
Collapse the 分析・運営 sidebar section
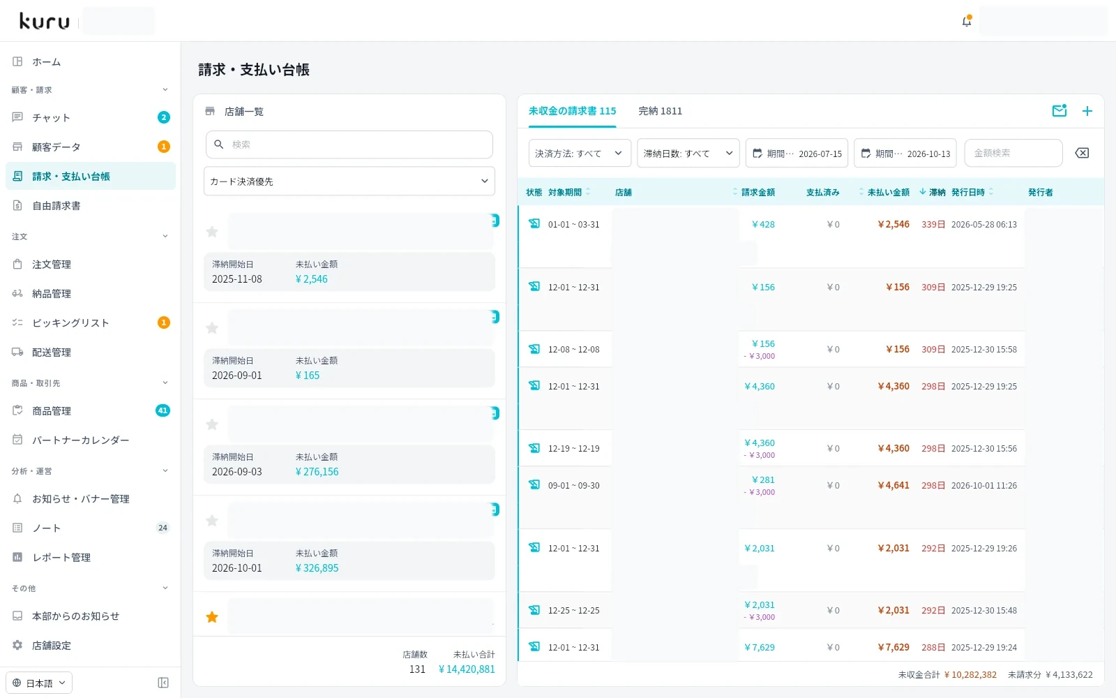pyautogui.click(x=91, y=470)
